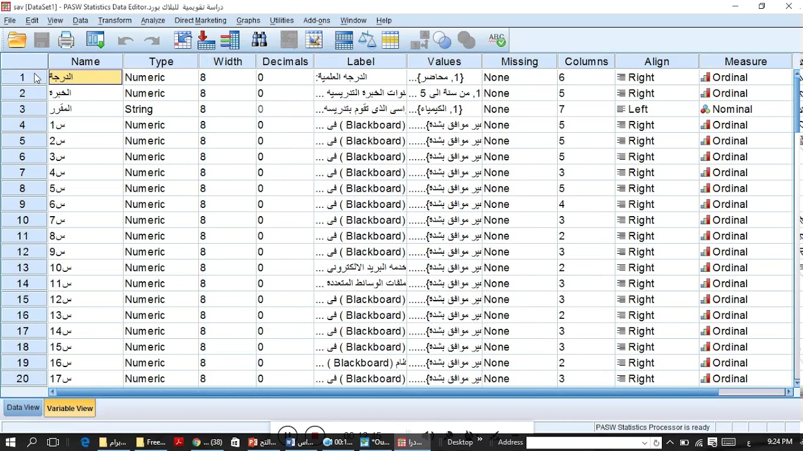Open the Analyze menu
Image resolution: width=803 pixels, height=451 pixels.
(153, 21)
